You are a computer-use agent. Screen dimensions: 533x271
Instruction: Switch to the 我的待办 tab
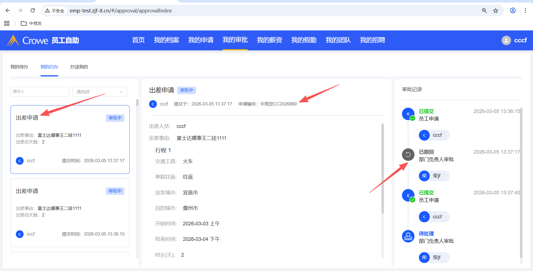(x=19, y=67)
